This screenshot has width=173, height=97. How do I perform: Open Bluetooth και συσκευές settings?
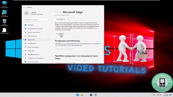[37, 29]
